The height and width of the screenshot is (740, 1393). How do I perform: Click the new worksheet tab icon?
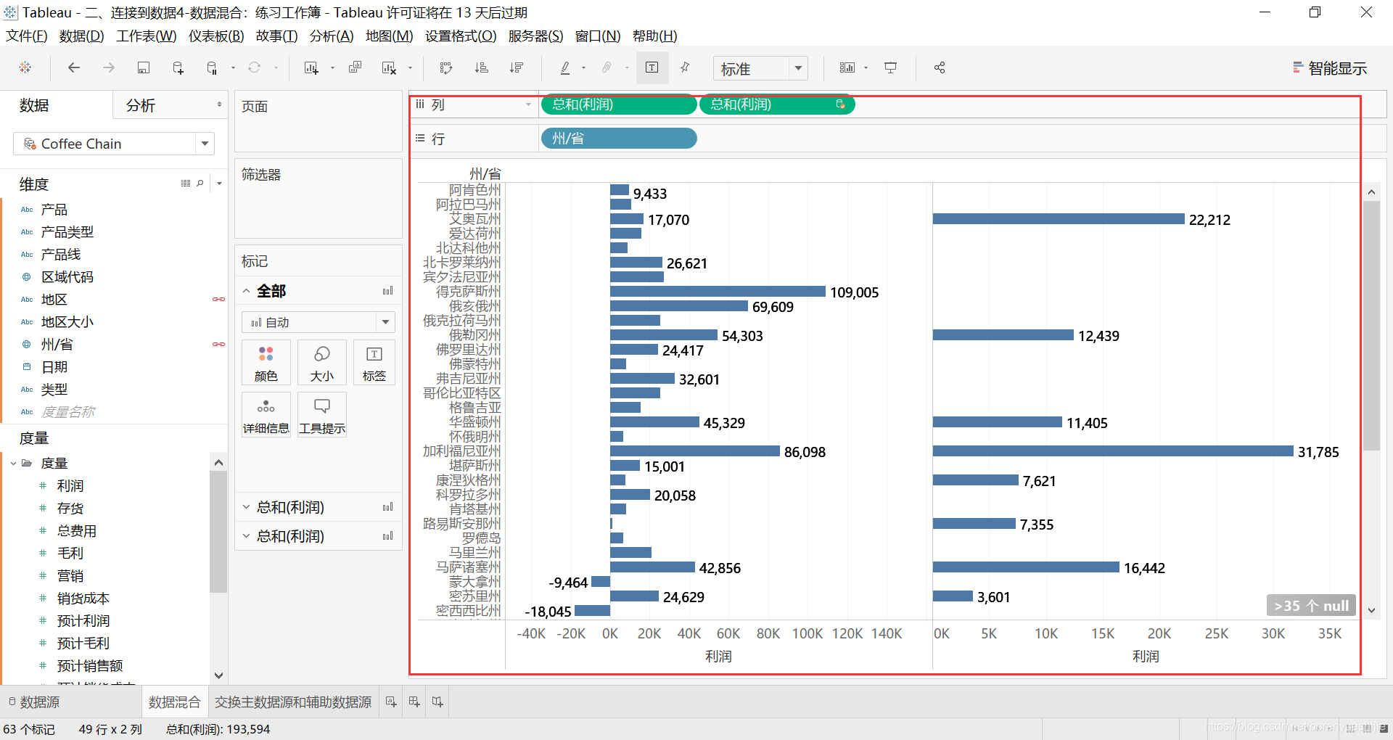391,702
